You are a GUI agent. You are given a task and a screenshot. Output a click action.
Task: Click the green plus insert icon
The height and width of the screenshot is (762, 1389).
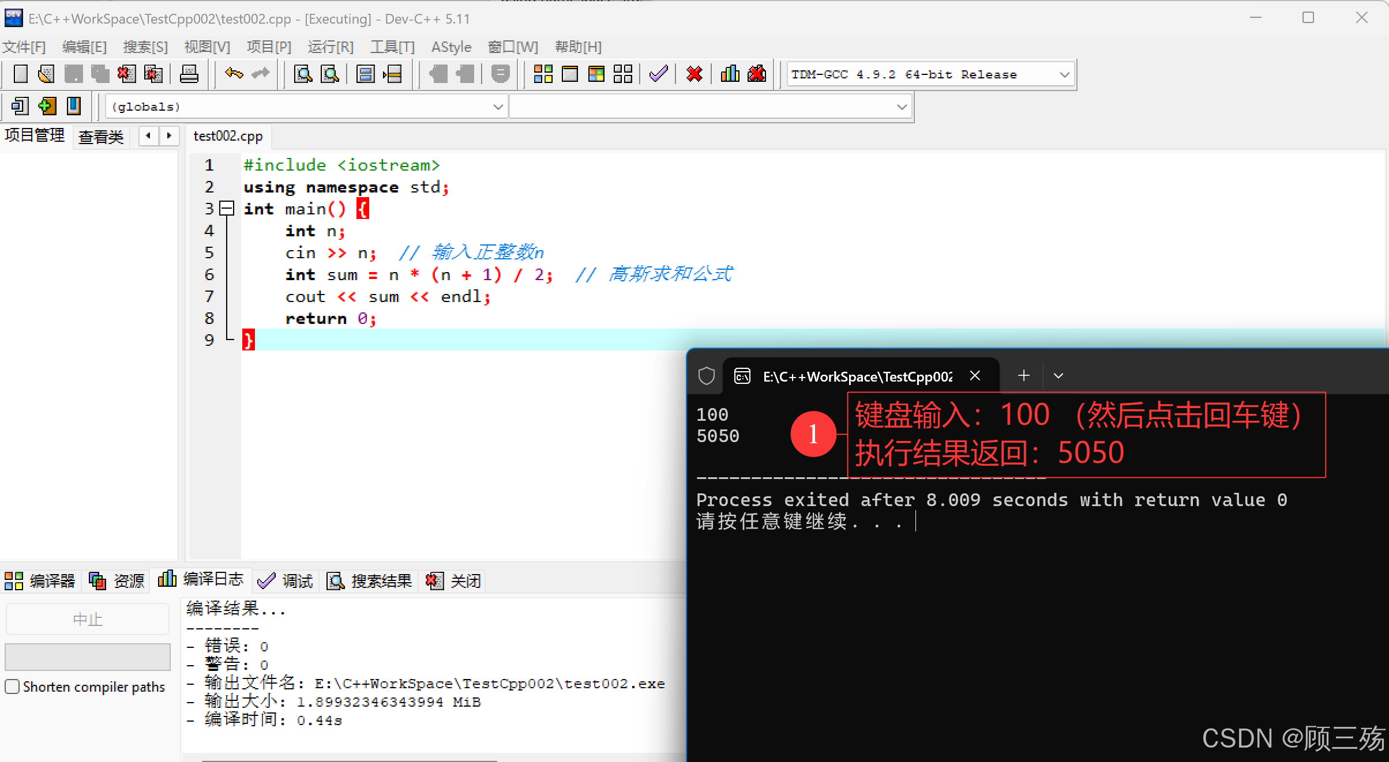click(47, 106)
